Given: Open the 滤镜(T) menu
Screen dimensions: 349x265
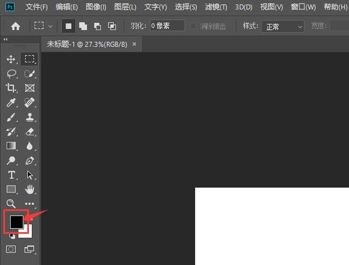Looking at the screenshot, I should pos(216,7).
